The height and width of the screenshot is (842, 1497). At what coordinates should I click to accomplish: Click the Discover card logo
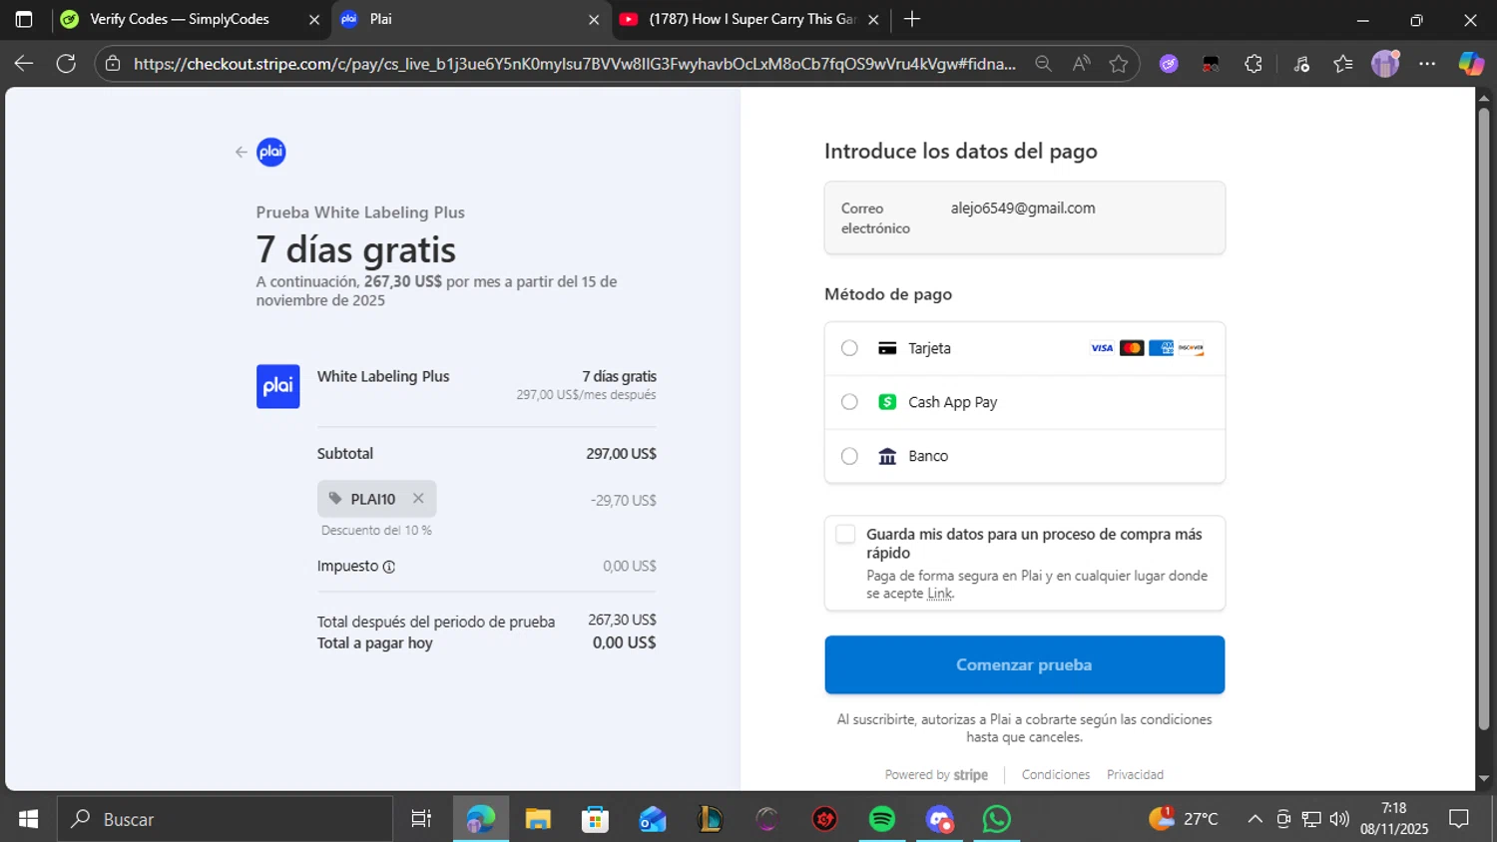pos(1191,348)
